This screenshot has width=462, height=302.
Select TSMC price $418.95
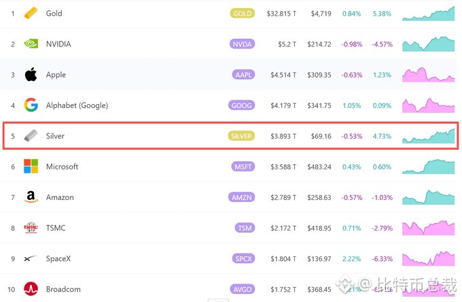click(319, 229)
